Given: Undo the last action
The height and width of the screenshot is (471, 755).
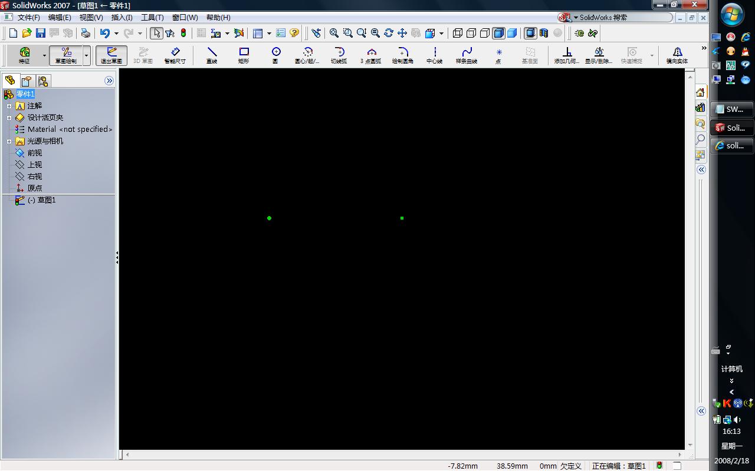Looking at the screenshot, I should point(105,33).
